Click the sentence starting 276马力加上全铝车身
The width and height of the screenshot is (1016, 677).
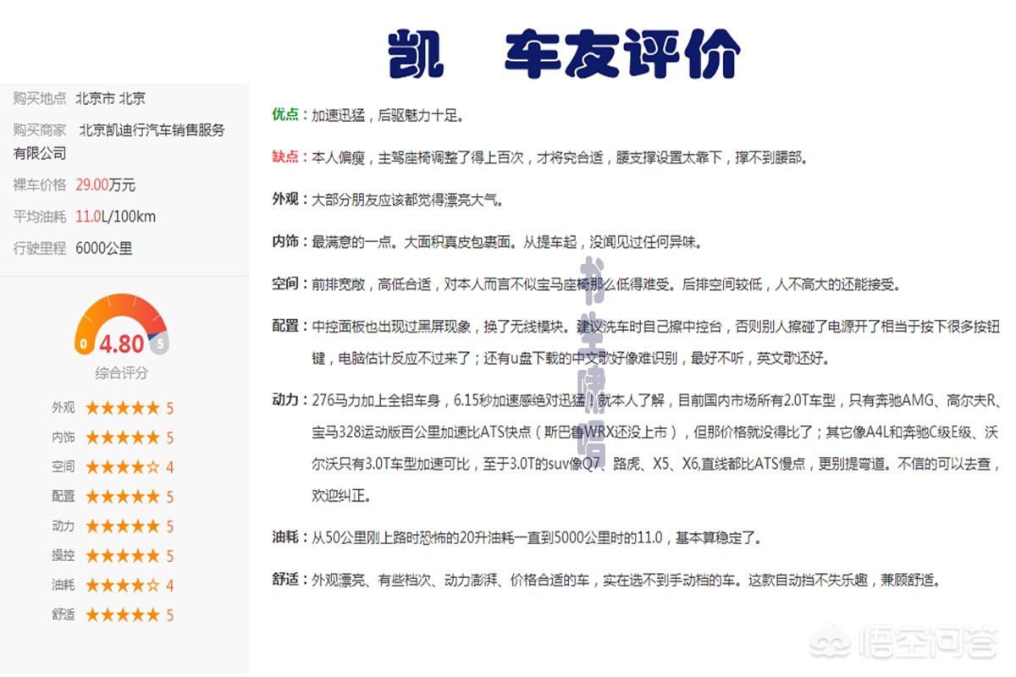[657, 448]
